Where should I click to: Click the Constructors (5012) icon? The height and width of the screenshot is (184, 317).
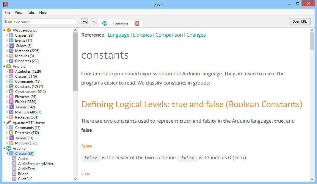(11, 91)
